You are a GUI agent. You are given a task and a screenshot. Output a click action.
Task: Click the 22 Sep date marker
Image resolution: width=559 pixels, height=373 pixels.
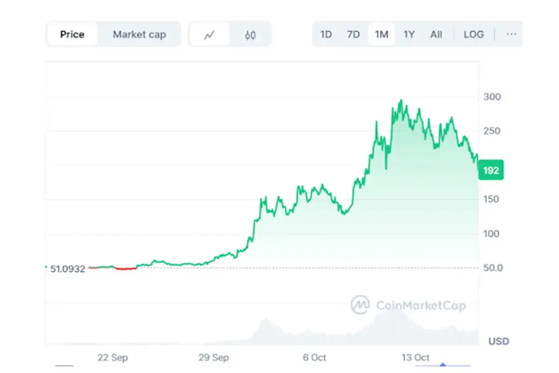click(x=113, y=358)
